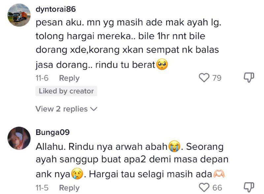This screenshot has height=194, width=264.
Task: Click the 11-5 comment date
Action: click(42, 188)
